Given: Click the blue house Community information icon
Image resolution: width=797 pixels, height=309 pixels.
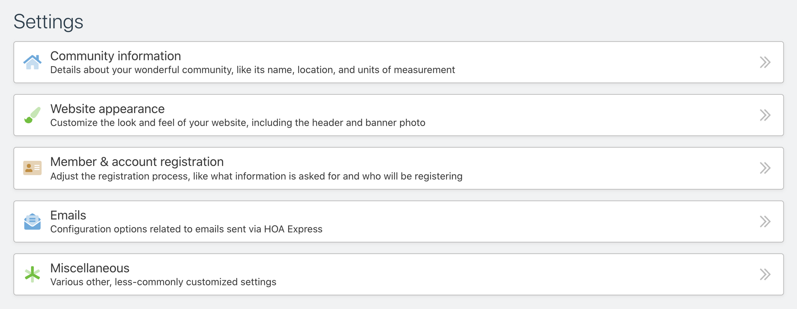Looking at the screenshot, I should [33, 62].
